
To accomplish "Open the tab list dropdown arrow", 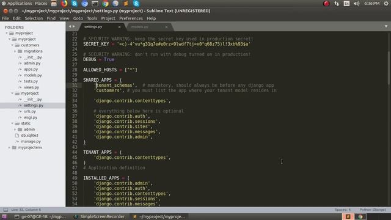I will pyautogui.click(x=386, y=26).
